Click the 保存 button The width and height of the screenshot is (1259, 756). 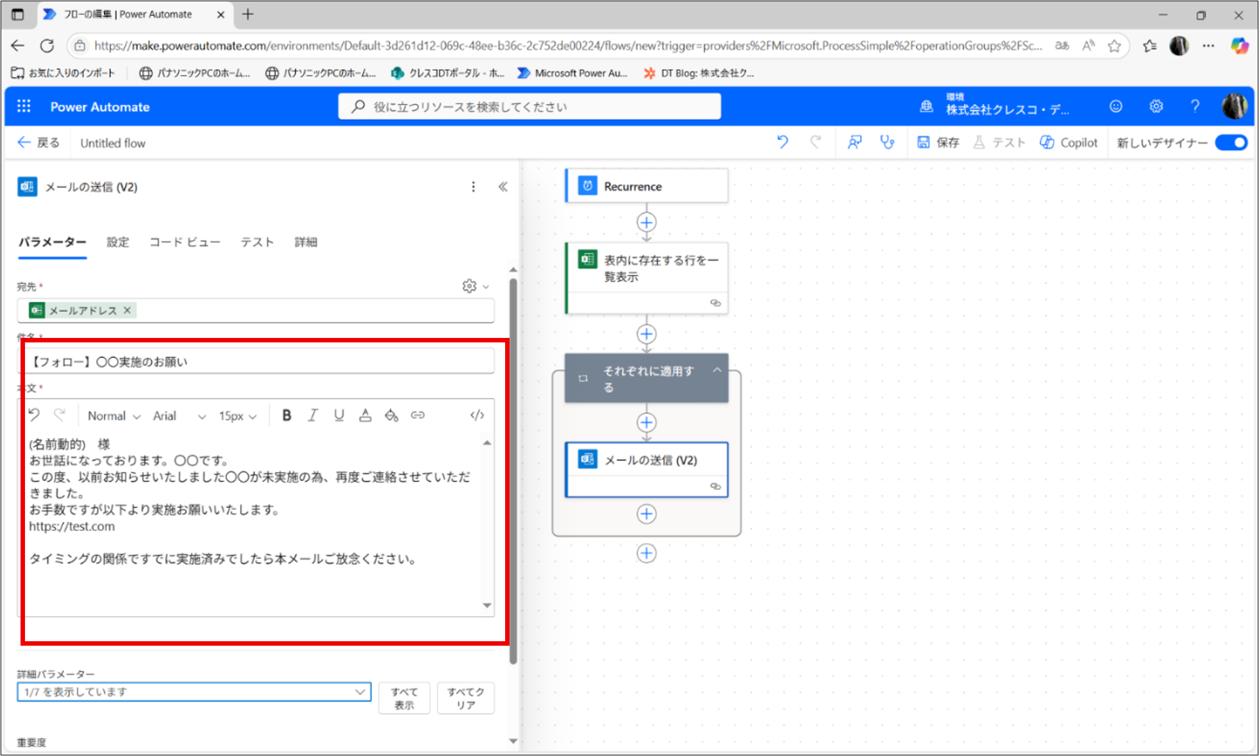pyautogui.click(x=938, y=142)
